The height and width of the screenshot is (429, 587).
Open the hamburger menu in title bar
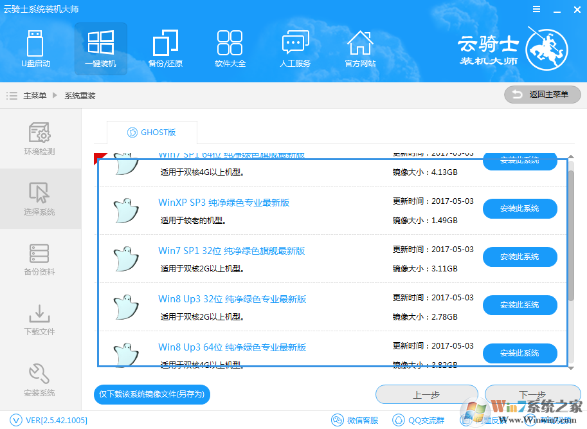tap(536, 10)
